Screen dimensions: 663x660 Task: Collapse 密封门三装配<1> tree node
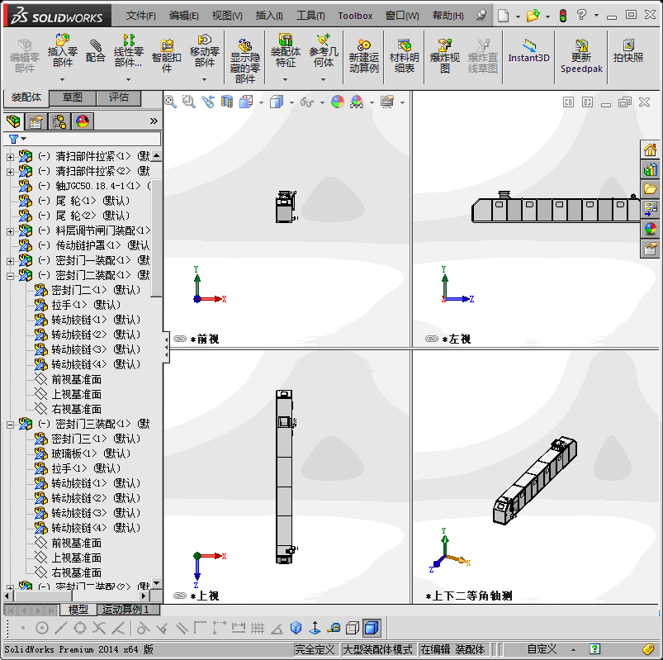click(10, 425)
